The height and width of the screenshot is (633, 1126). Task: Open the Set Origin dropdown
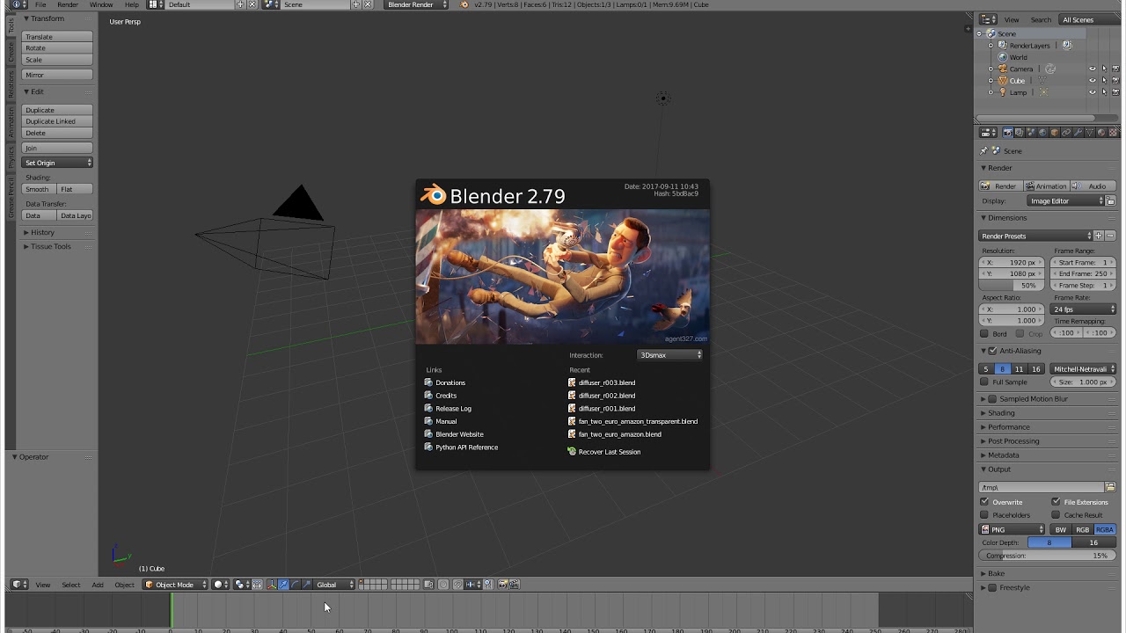click(x=57, y=163)
